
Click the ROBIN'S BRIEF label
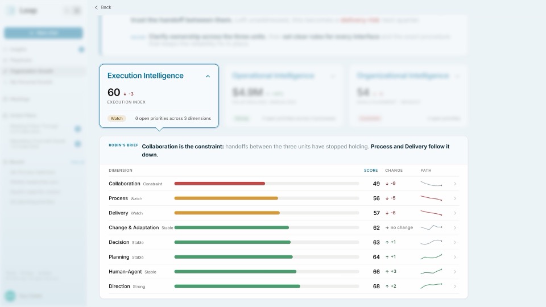point(123,145)
